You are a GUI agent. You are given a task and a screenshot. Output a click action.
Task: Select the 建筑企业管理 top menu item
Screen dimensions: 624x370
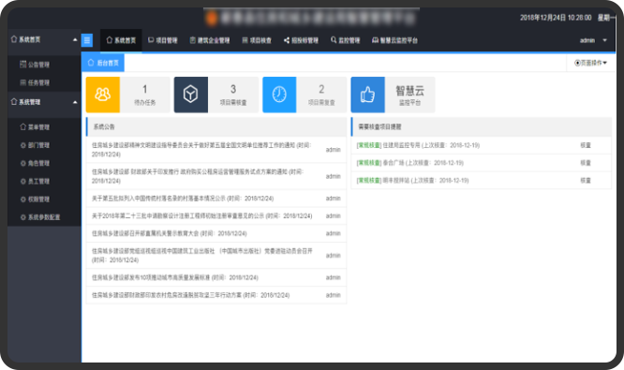coord(210,40)
